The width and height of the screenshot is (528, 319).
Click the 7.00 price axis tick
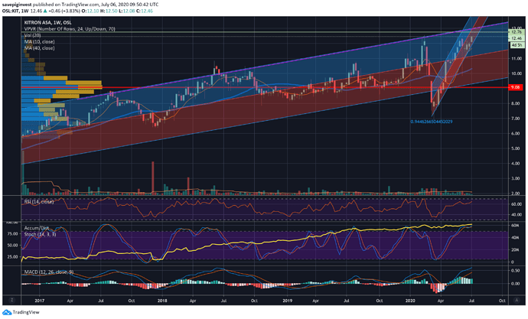517,119
